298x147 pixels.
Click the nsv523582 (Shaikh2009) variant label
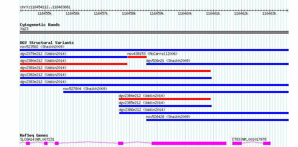[x=42, y=47]
